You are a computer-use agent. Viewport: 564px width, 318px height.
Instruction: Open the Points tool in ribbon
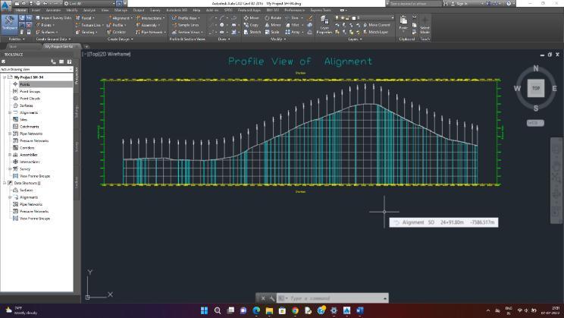coord(45,25)
